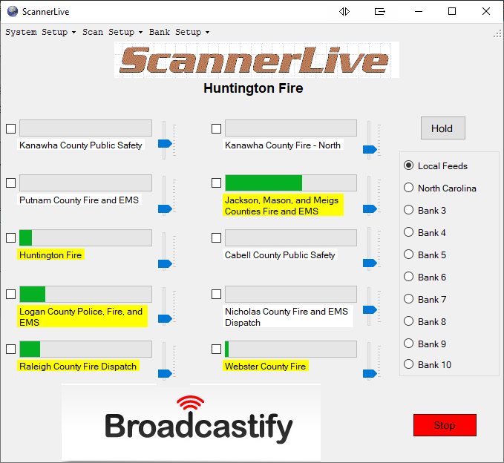Click the Webster County Fire feed label
Screen dimensions: 504x463
[266, 366]
